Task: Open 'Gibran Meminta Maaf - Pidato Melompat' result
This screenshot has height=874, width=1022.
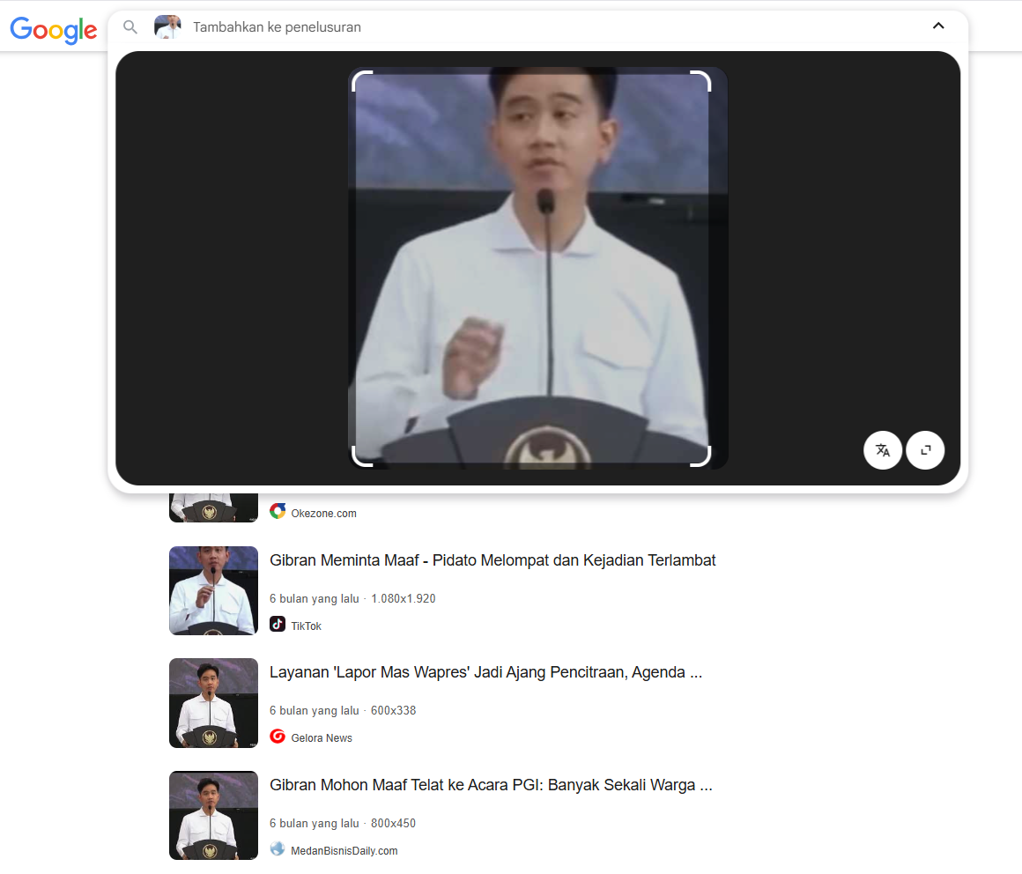Action: 492,560
